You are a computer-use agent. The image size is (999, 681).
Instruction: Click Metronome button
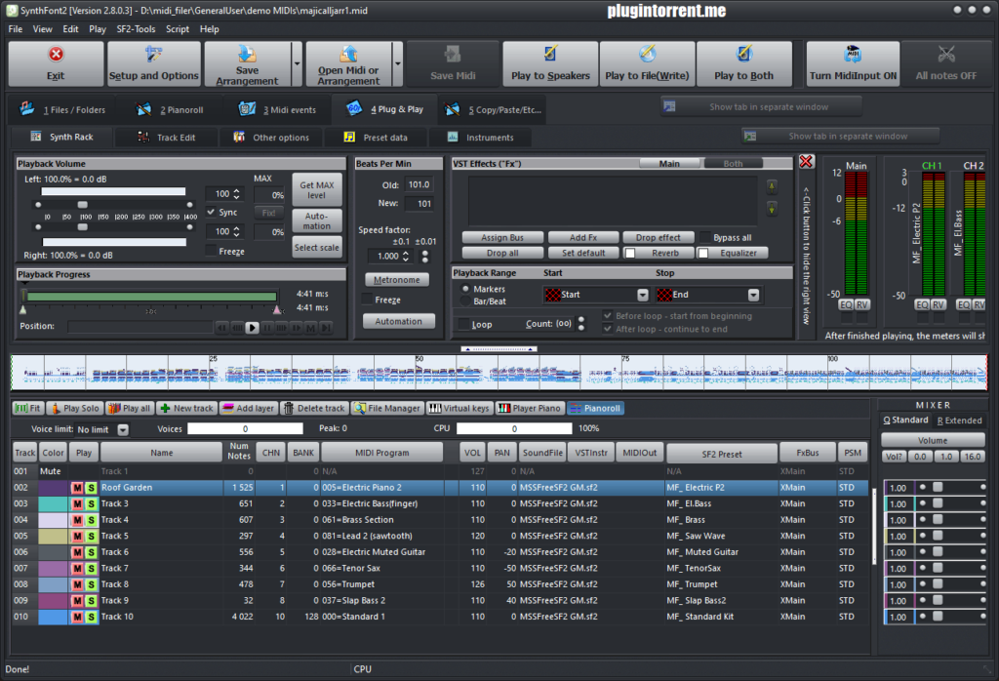[397, 280]
